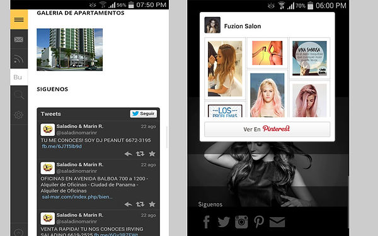
Task: Open the email envelope icon under Siguenos
Action: [277, 222]
